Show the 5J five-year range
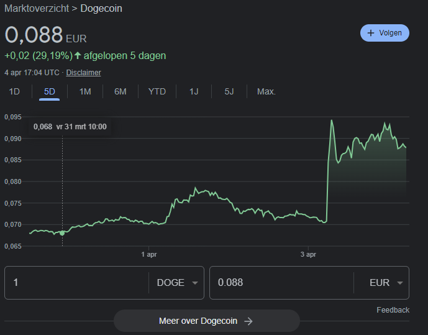428x335 pixels. (229, 91)
